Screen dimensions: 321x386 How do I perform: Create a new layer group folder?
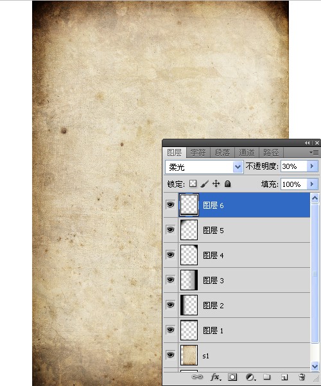click(x=267, y=377)
